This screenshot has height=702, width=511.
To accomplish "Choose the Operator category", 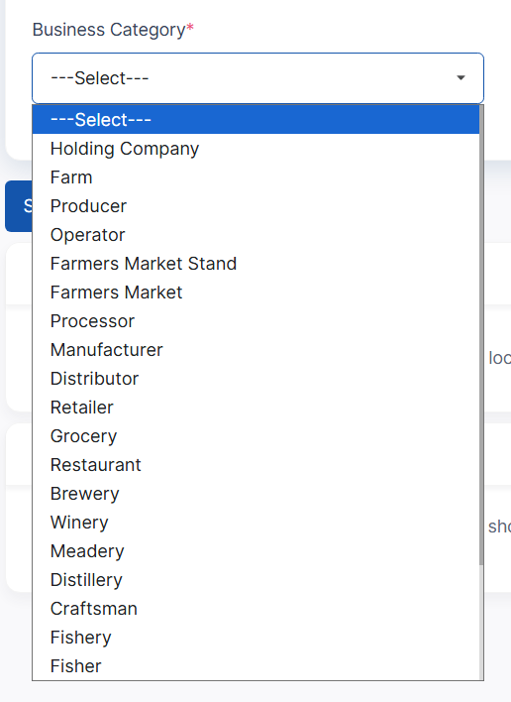I will tap(255, 235).
